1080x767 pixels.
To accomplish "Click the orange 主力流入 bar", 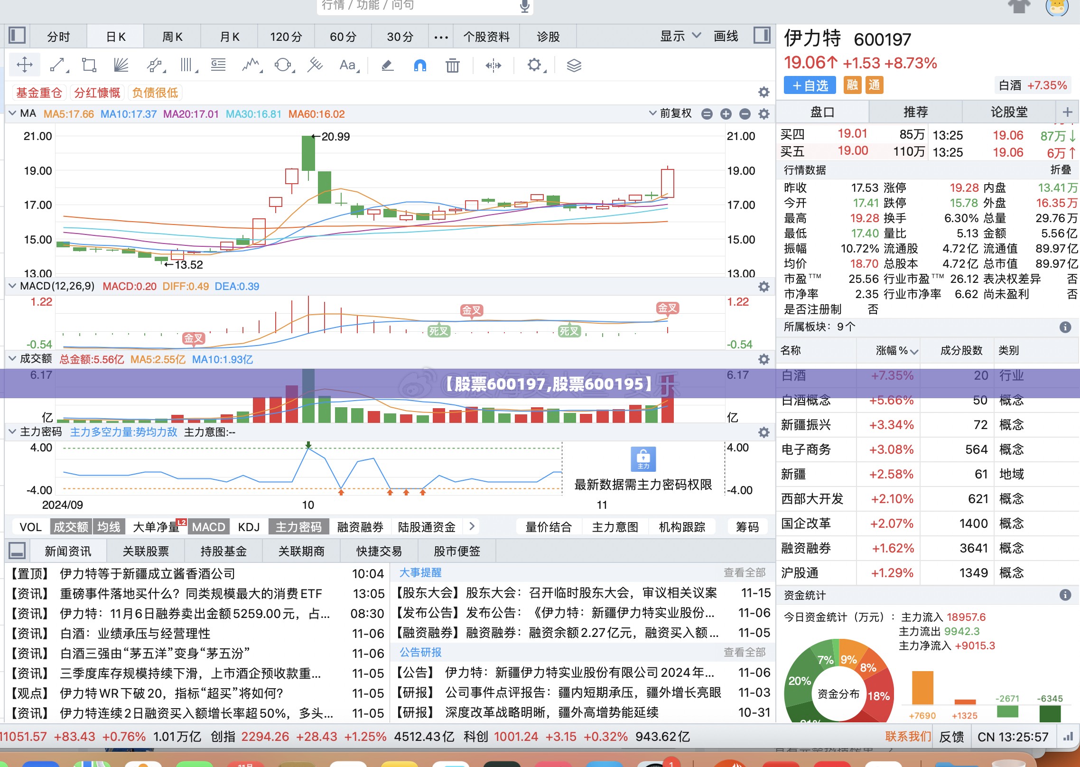I will pyautogui.click(x=922, y=687).
